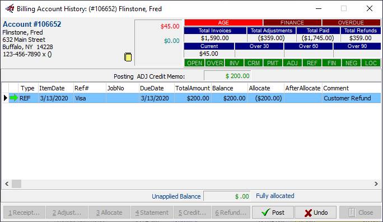
Task: Click the Account #106652 heading
Action: (32, 24)
